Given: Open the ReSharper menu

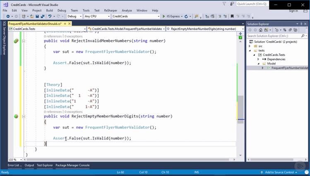Looking at the screenshot, I should click(x=111, y=10).
